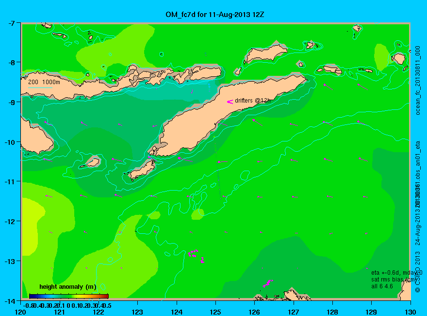Click the -10 latitude axis label
This screenshot has height=316, width=427.
10,142
